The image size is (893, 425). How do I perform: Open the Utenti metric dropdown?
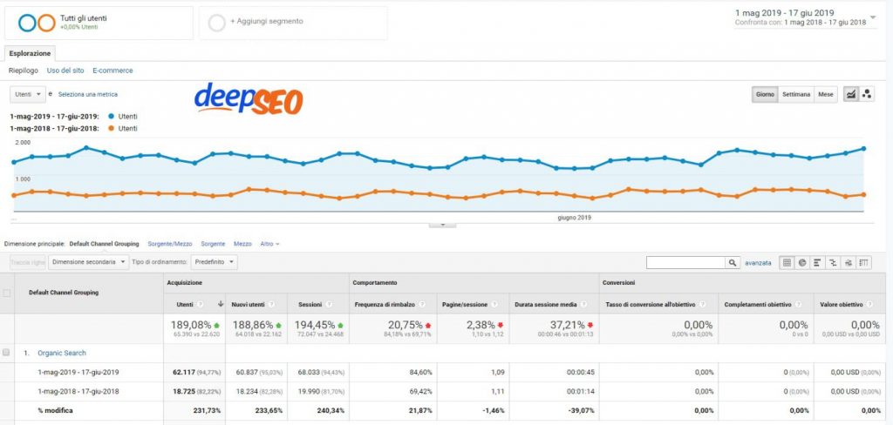point(27,94)
